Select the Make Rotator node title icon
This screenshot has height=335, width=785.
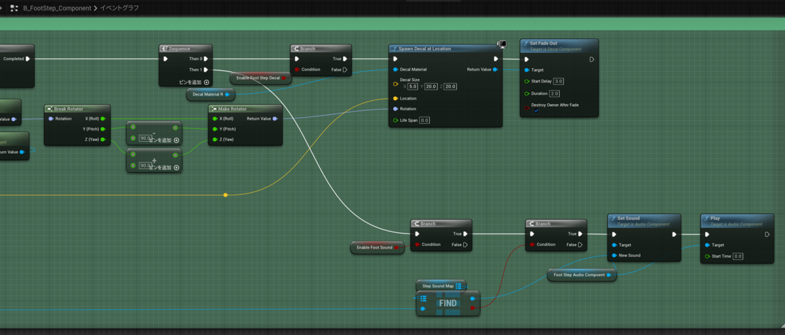(x=214, y=109)
